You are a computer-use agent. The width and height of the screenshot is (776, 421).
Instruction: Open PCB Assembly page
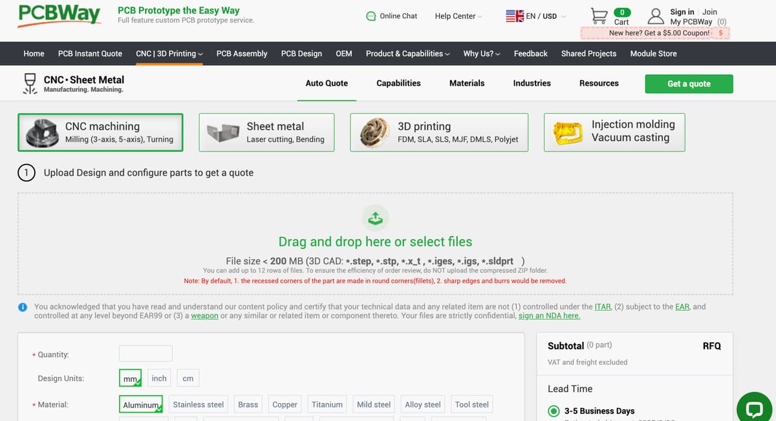[242, 54]
